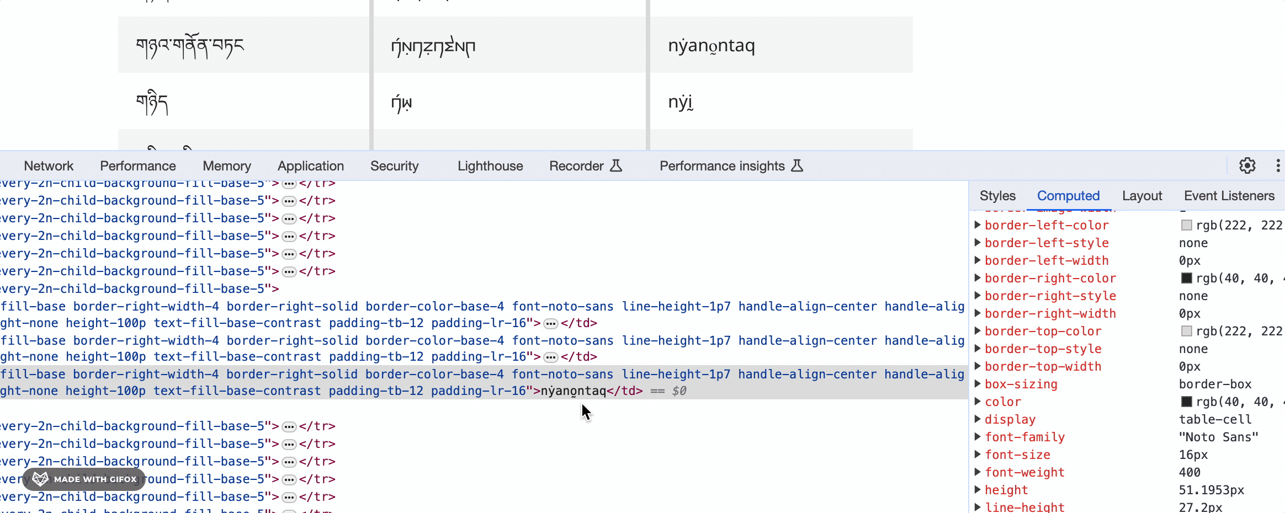This screenshot has width=1285, height=513.
Task: Click the color property's black swatch
Action: [x=1187, y=402]
